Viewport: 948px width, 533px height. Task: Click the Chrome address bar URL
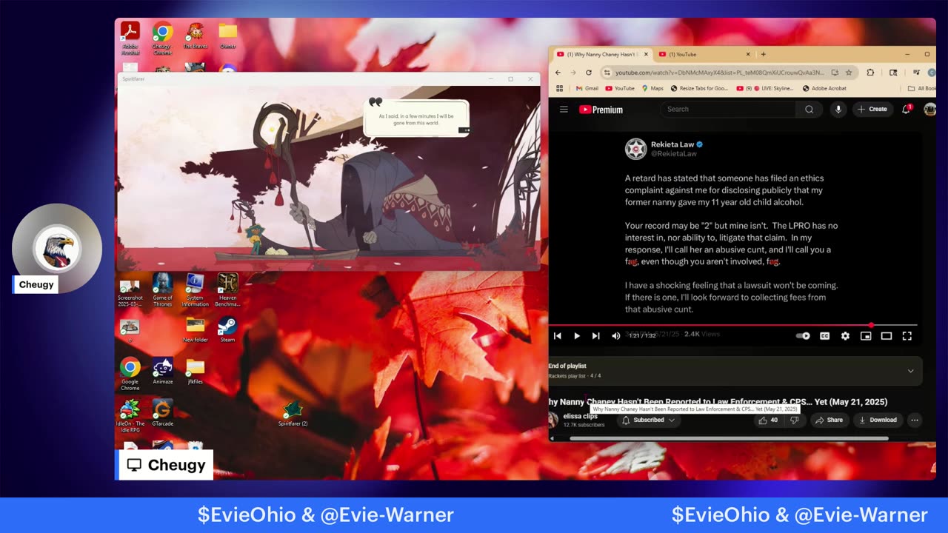[718, 73]
